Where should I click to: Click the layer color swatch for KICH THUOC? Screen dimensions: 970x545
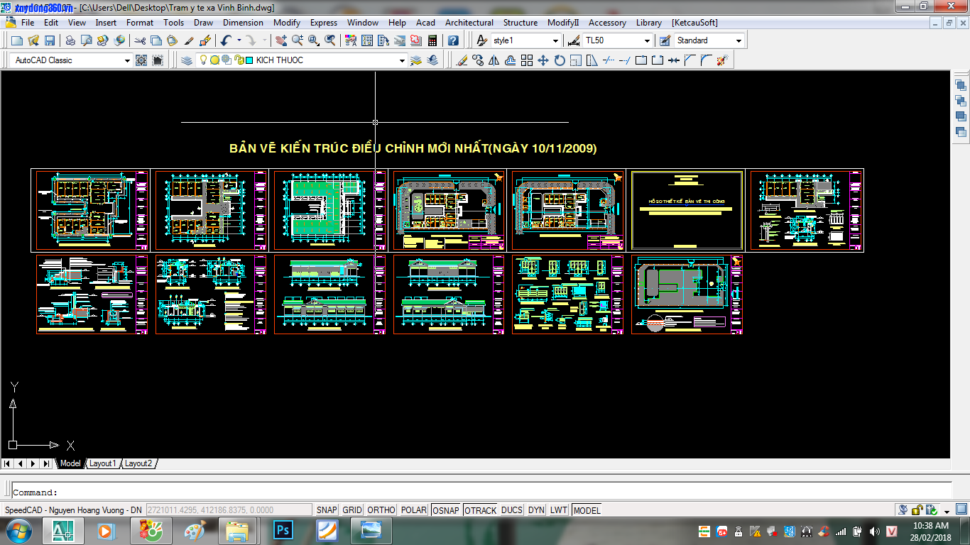tap(249, 60)
